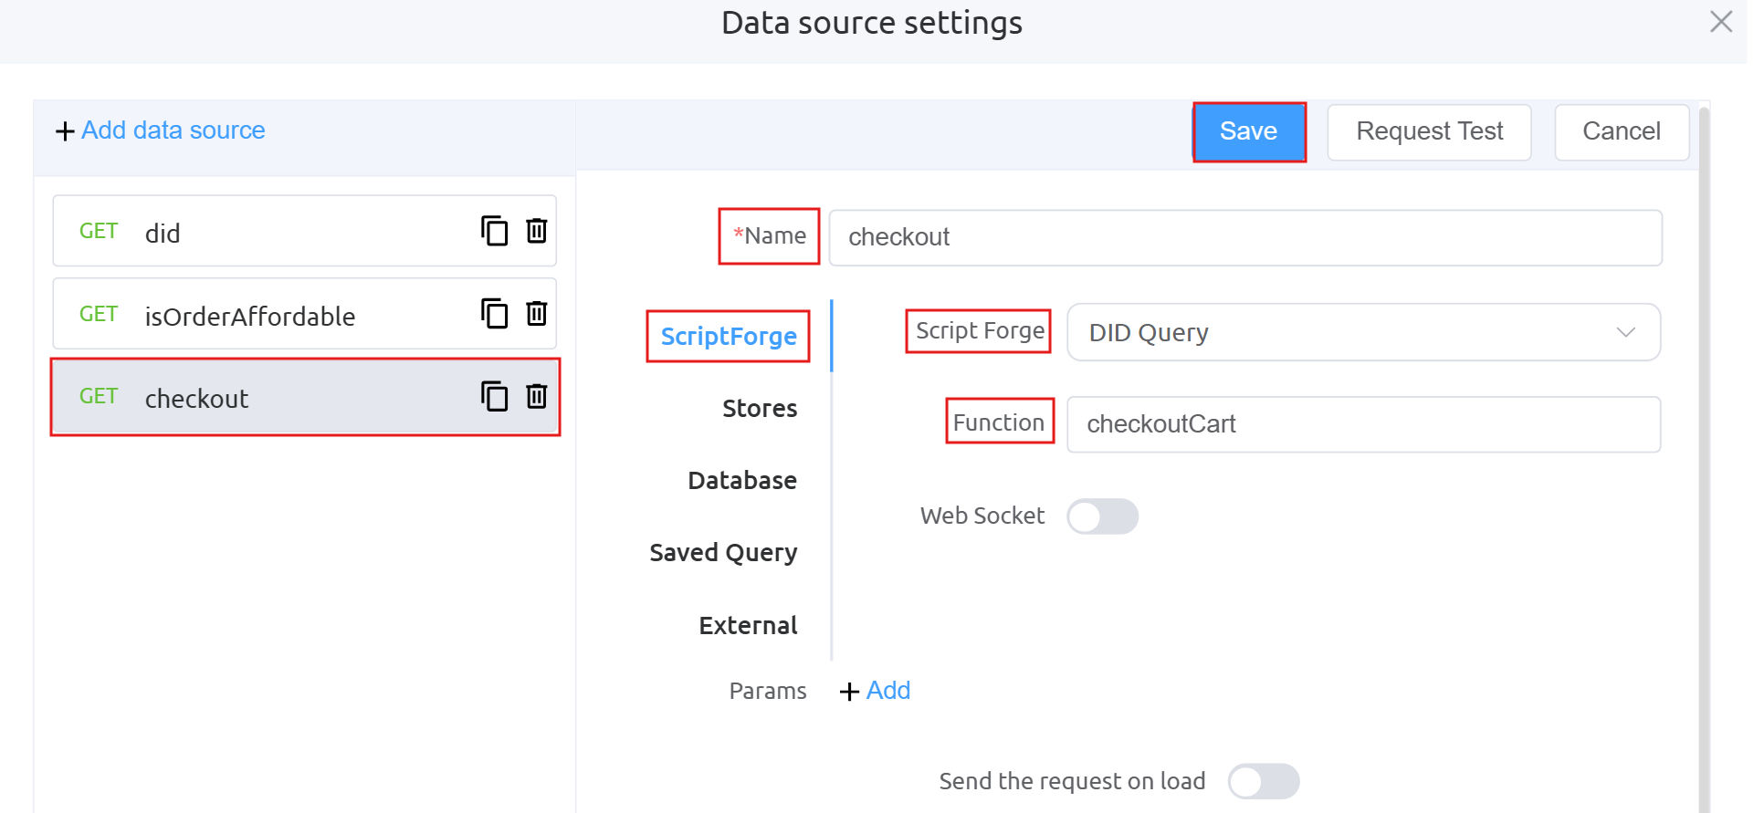Screen dimensions: 1764x813
Task: Close the Data source settings dialog
Action: 1720,22
